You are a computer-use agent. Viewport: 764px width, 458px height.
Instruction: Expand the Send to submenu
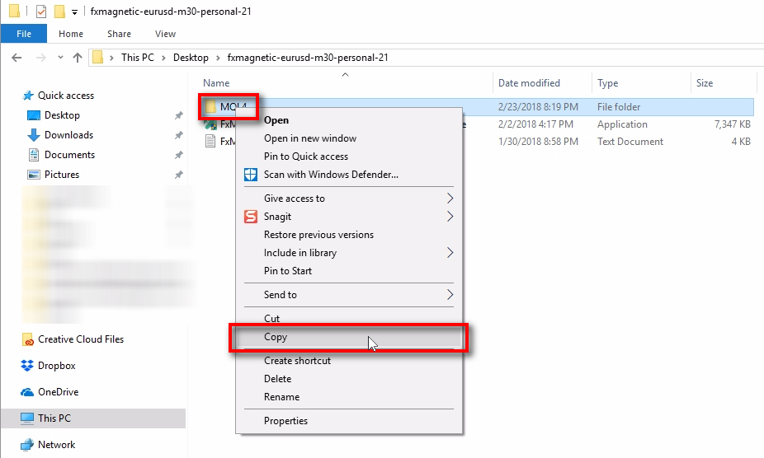(349, 294)
